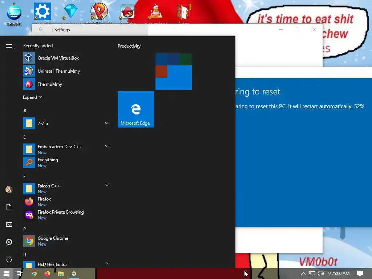Open the Microsoft Edge tile
Screen dimensions: 372x279
136,109
